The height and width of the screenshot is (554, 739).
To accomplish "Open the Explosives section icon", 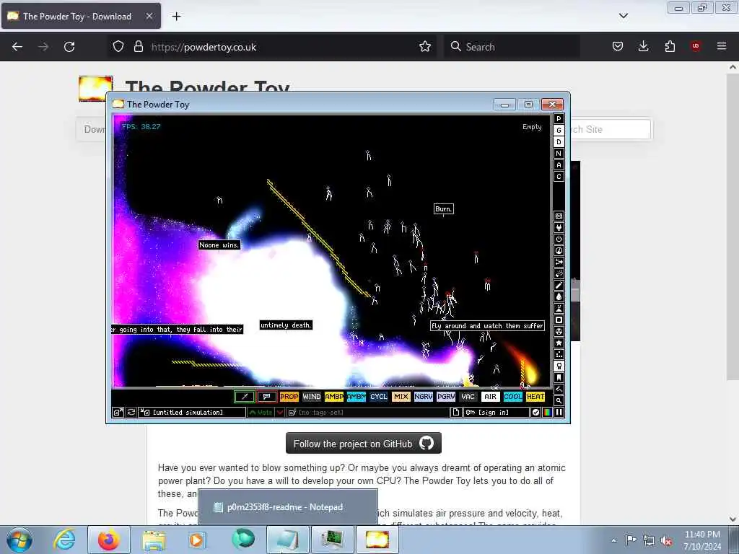I will [559, 273].
